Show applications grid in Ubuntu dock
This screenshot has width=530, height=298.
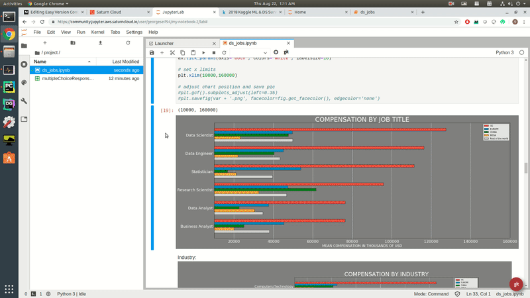9,289
